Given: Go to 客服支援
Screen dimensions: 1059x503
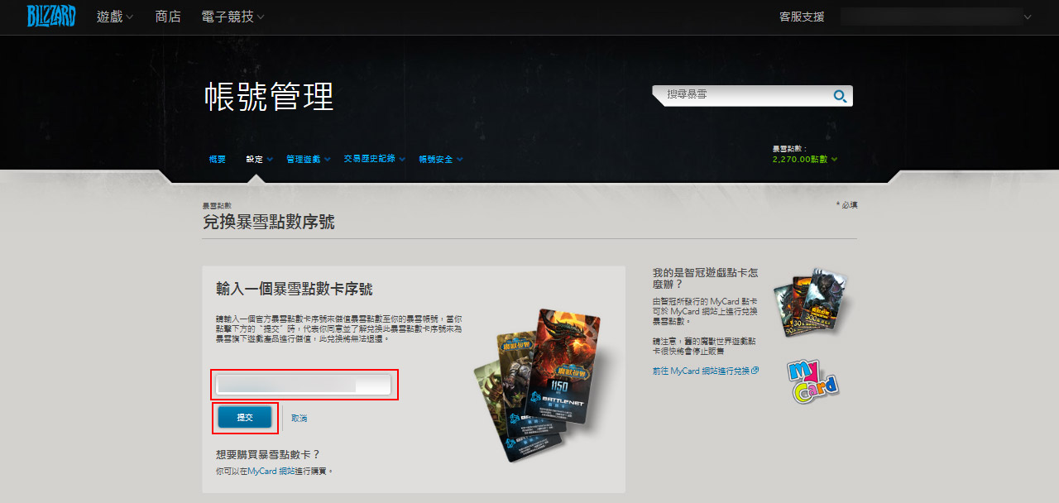Looking at the screenshot, I should pyautogui.click(x=802, y=17).
